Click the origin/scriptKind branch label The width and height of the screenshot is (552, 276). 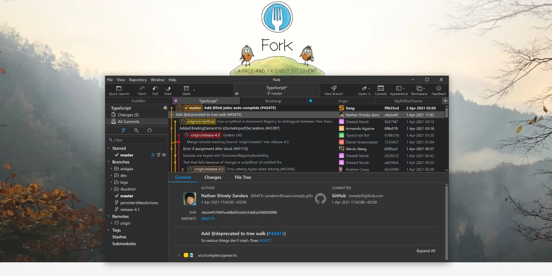coord(198,121)
